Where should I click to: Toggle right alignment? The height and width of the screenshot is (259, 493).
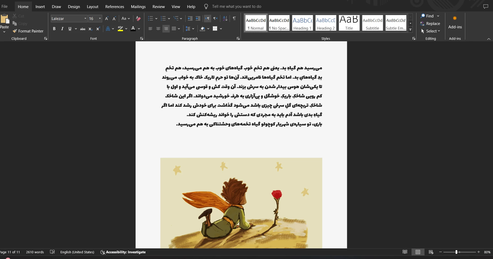tap(166, 29)
